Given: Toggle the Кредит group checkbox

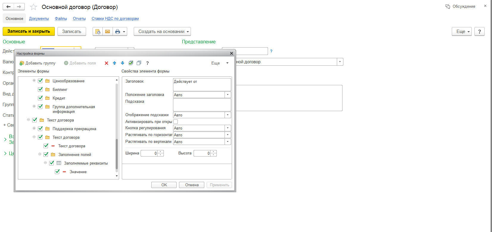Looking at the screenshot, I should (x=40, y=98).
